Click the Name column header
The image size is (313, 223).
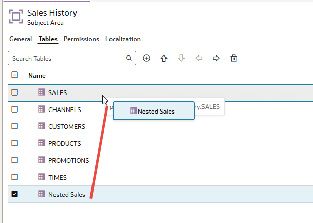tap(37, 76)
